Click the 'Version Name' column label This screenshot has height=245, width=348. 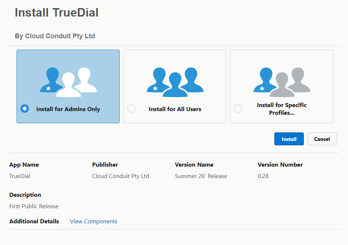(194, 165)
